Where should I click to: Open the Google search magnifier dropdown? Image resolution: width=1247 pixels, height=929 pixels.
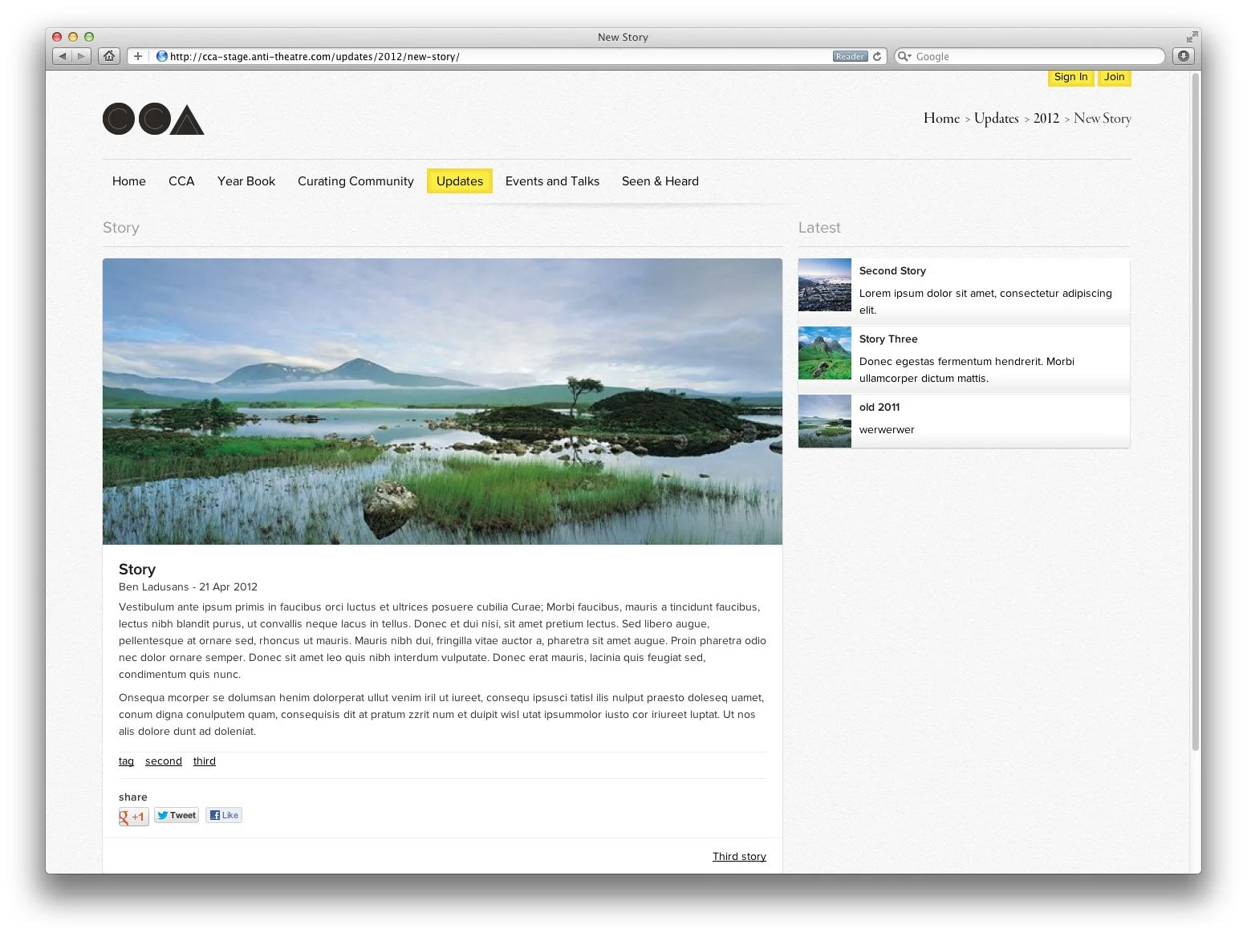pyautogui.click(x=904, y=56)
